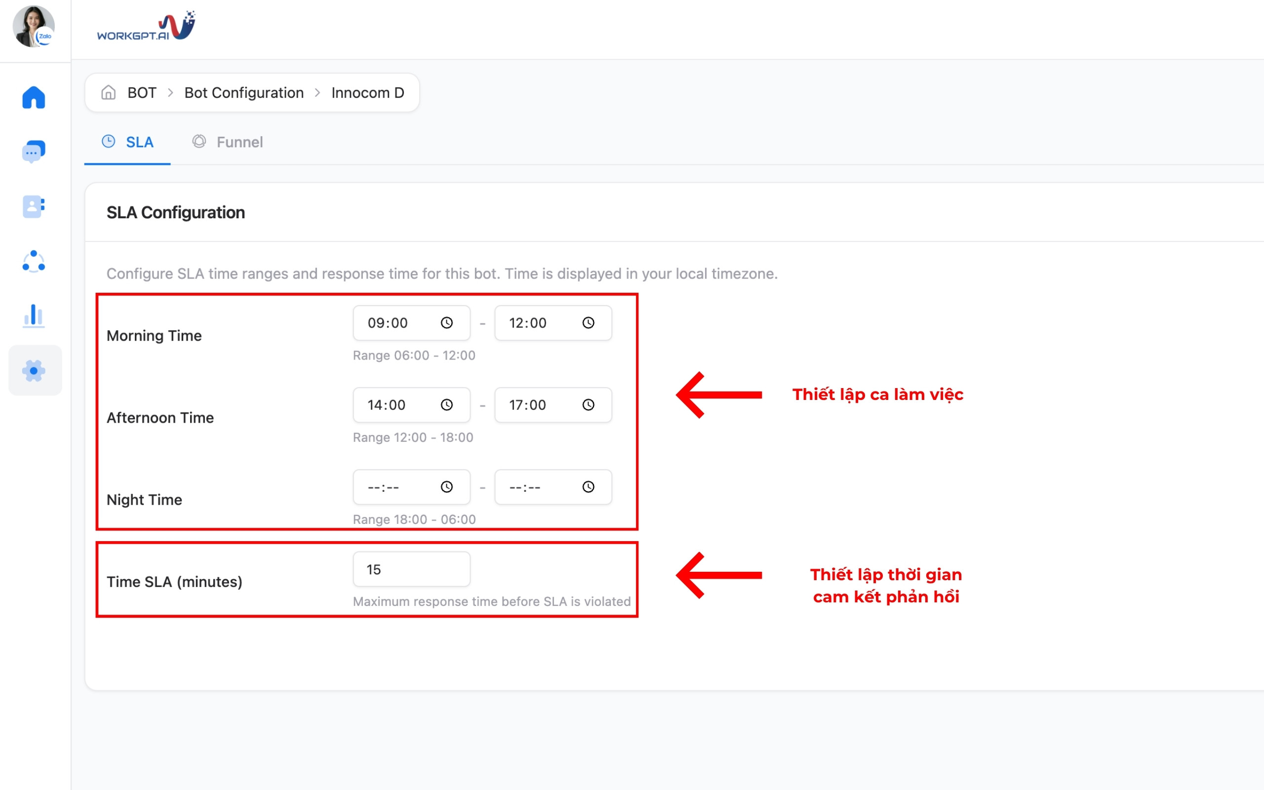
Task: Open the Home icon in sidebar
Action: pos(34,98)
